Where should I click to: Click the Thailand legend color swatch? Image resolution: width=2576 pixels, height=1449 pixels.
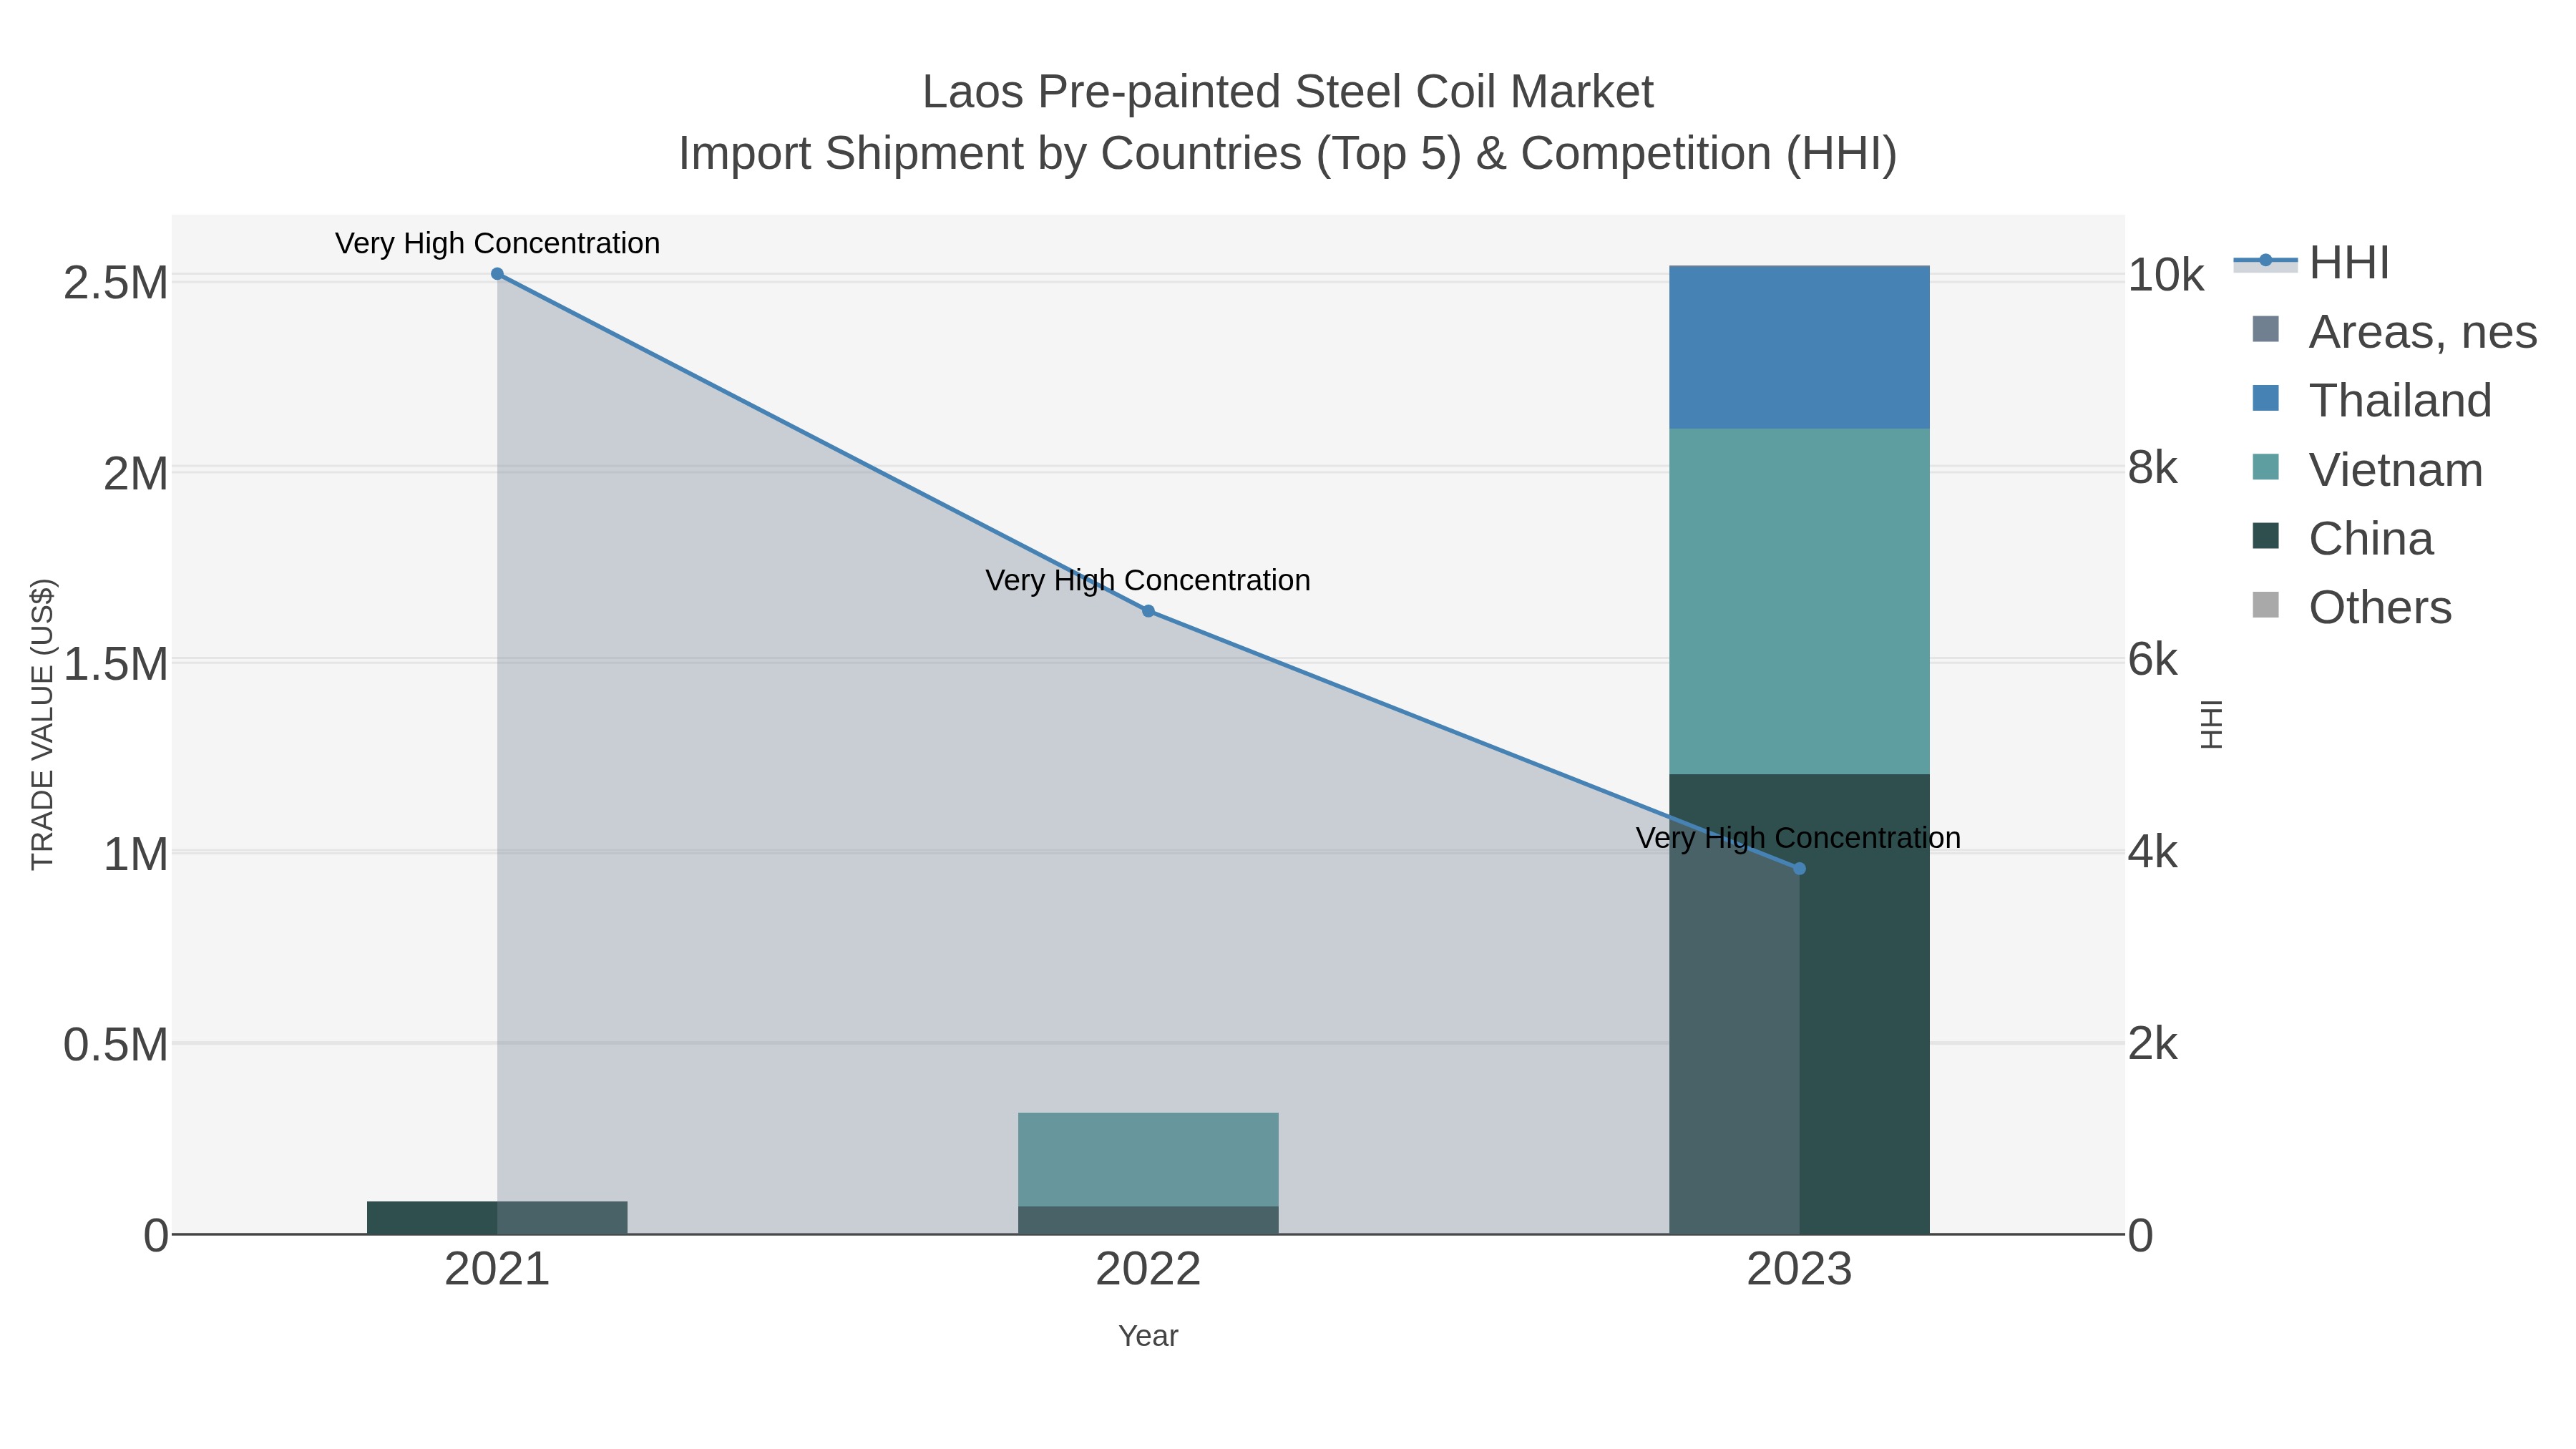pos(2266,398)
